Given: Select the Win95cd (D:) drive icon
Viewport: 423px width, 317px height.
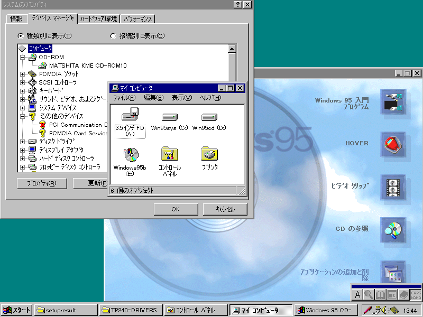Looking at the screenshot, I should (209, 117).
